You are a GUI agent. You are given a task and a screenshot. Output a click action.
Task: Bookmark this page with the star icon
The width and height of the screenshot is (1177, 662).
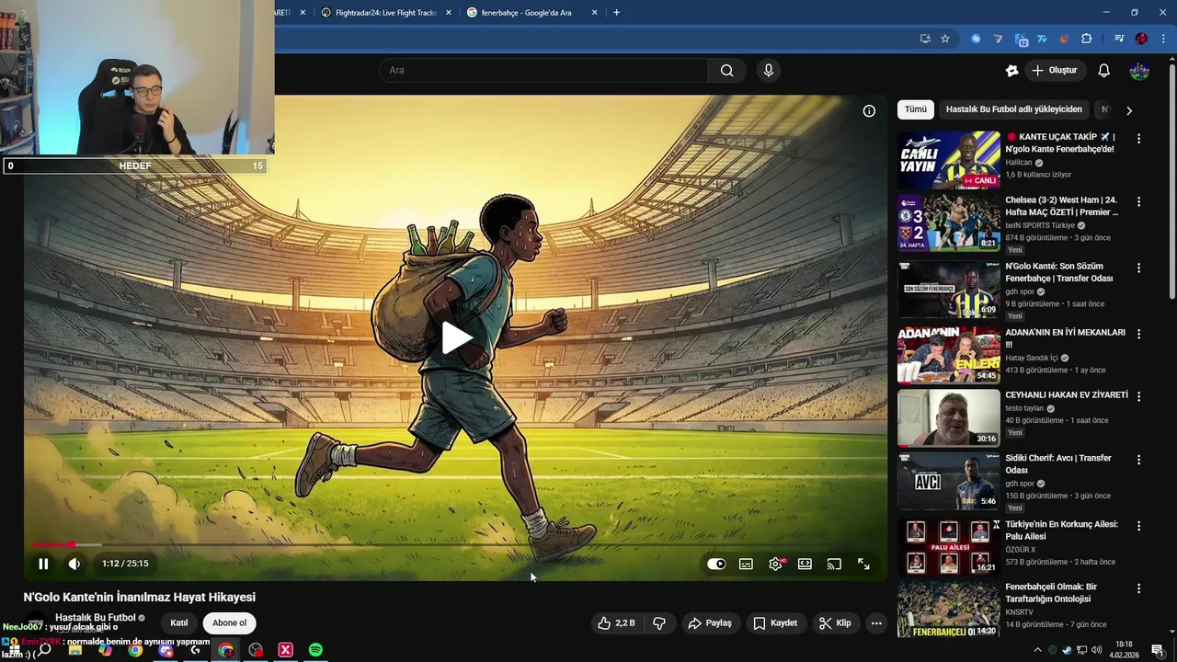[945, 39]
